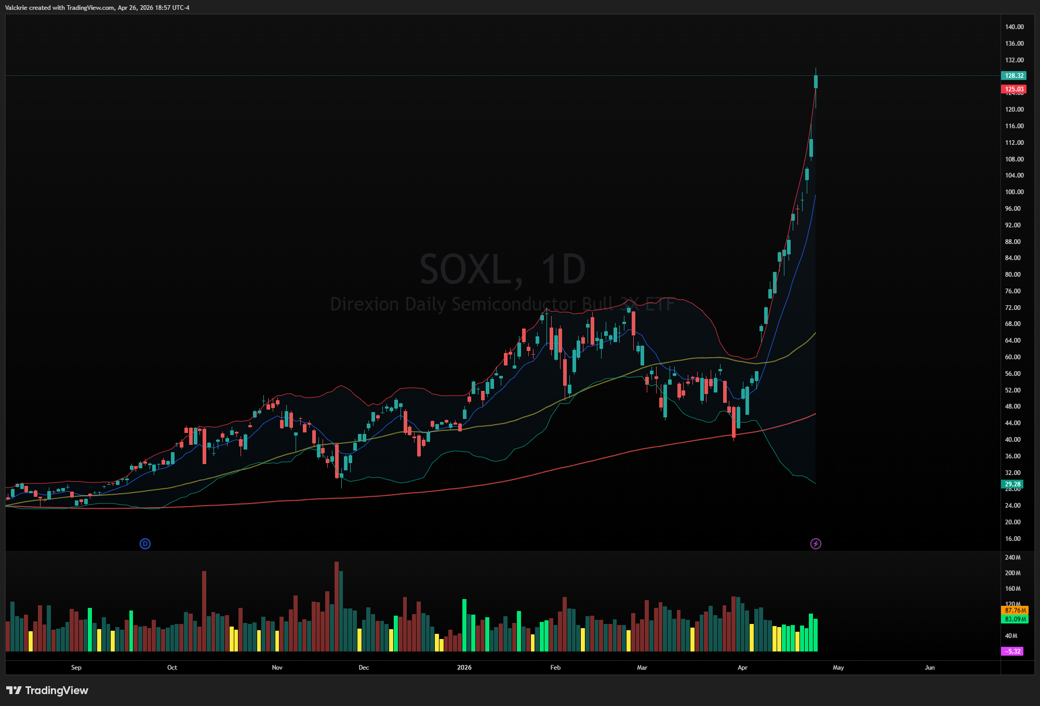Click the orange 87.76M volume label

click(1014, 610)
